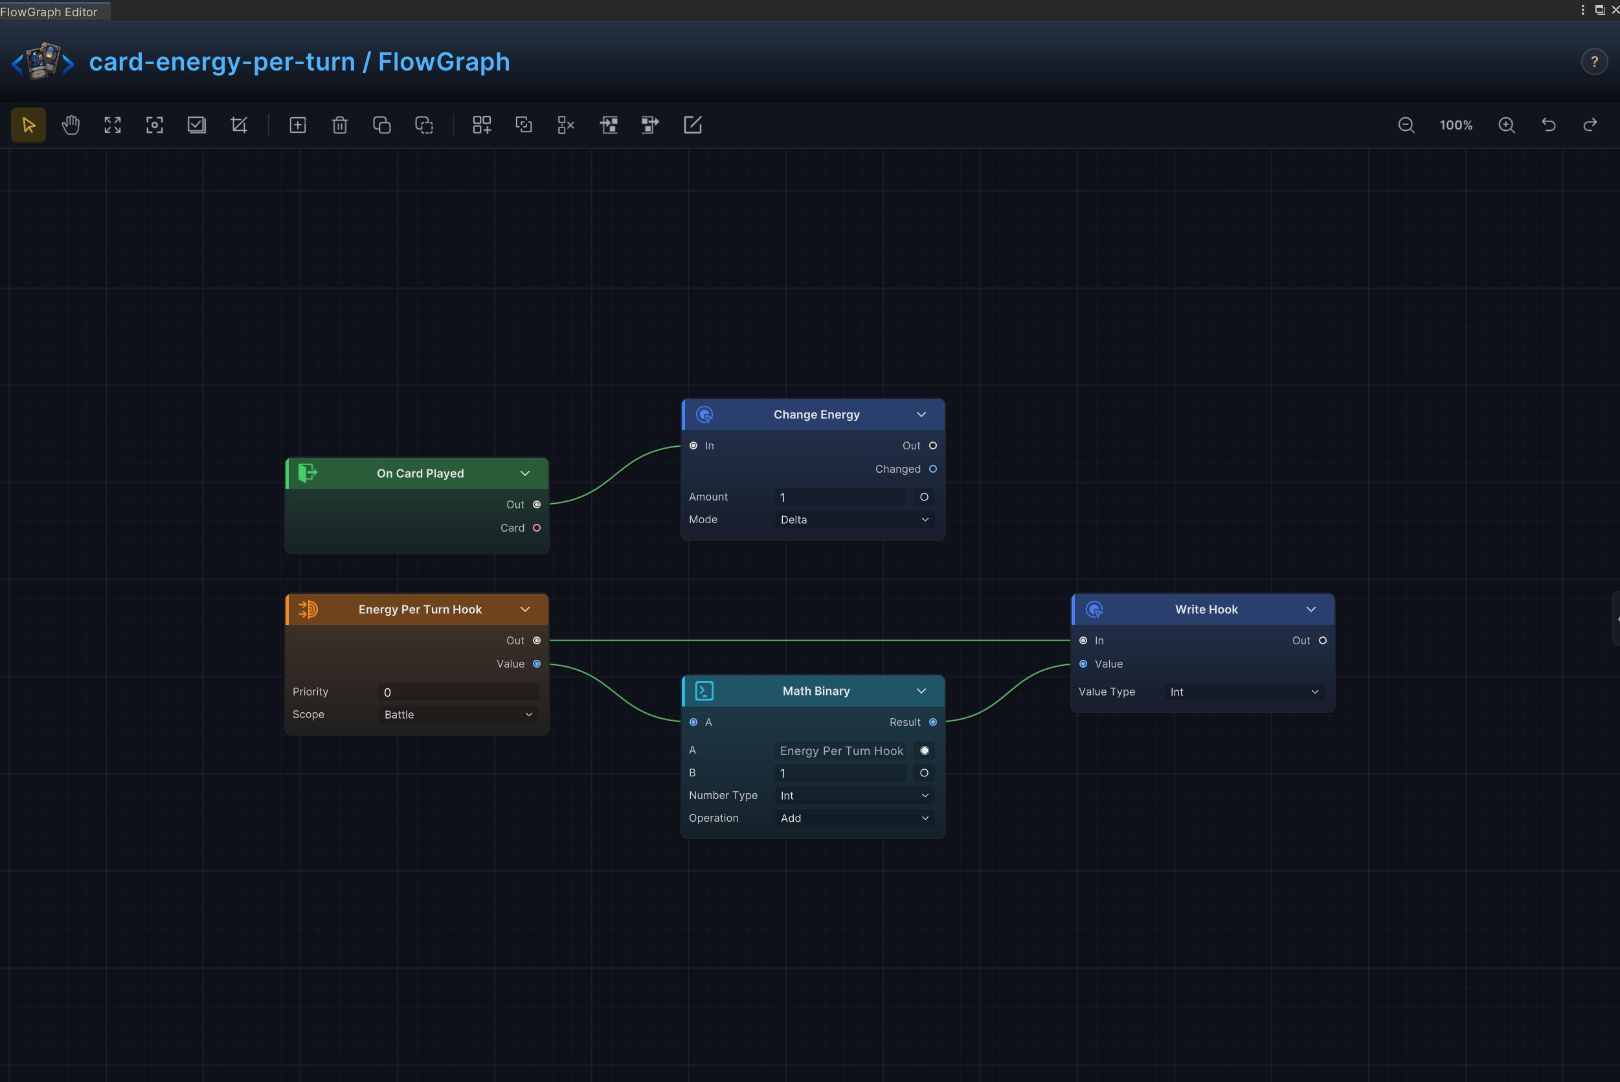
Task: Open the Mode dropdown showing Delta
Action: coord(854,519)
